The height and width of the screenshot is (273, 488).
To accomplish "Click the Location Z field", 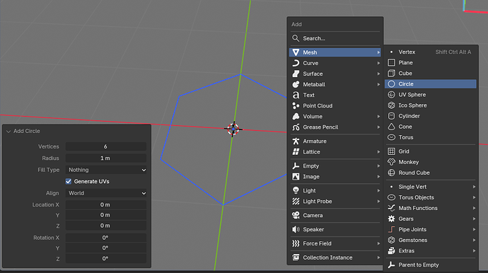I will click(x=106, y=226).
